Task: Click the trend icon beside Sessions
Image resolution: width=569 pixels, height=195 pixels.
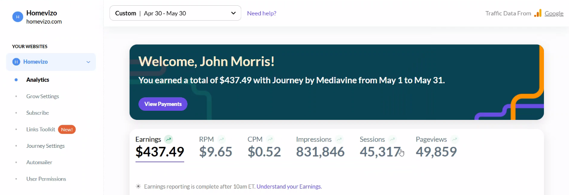Action: click(x=393, y=139)
